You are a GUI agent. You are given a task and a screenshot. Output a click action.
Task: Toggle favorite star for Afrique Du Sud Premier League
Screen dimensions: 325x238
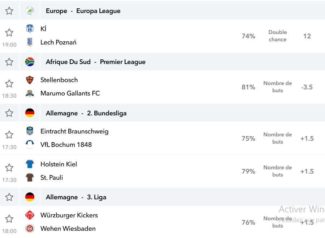[9, 62]
